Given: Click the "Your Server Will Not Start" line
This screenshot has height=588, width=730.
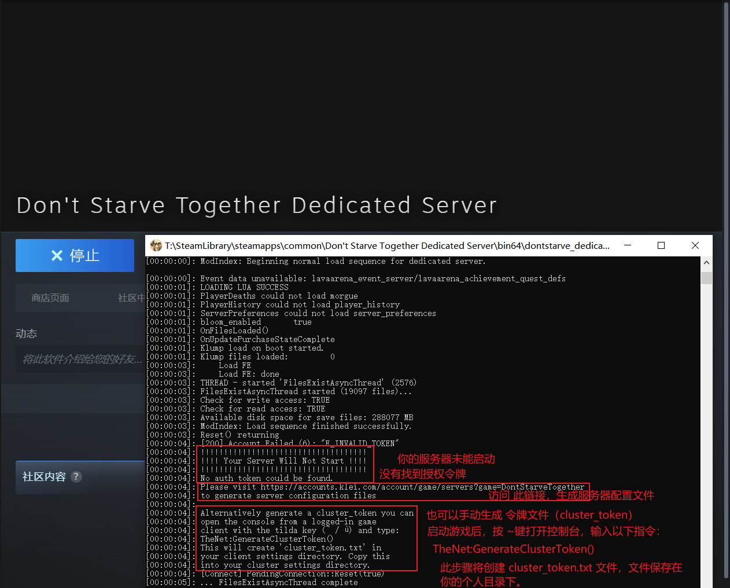Looking at the screenshot, I should coord(283,461).
